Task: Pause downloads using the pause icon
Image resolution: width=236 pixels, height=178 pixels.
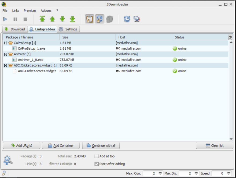Action: [15, 19]
